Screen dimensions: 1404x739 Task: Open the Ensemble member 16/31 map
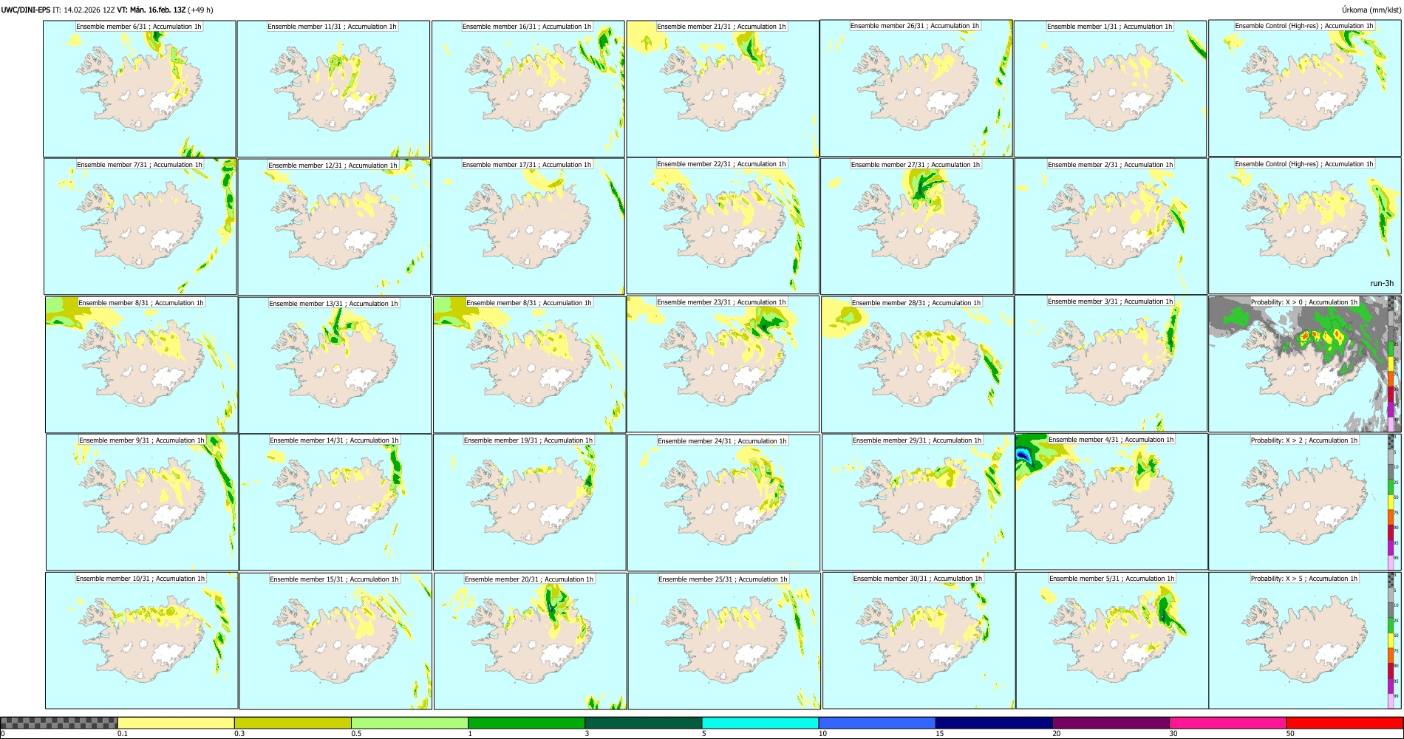[528, 89]
